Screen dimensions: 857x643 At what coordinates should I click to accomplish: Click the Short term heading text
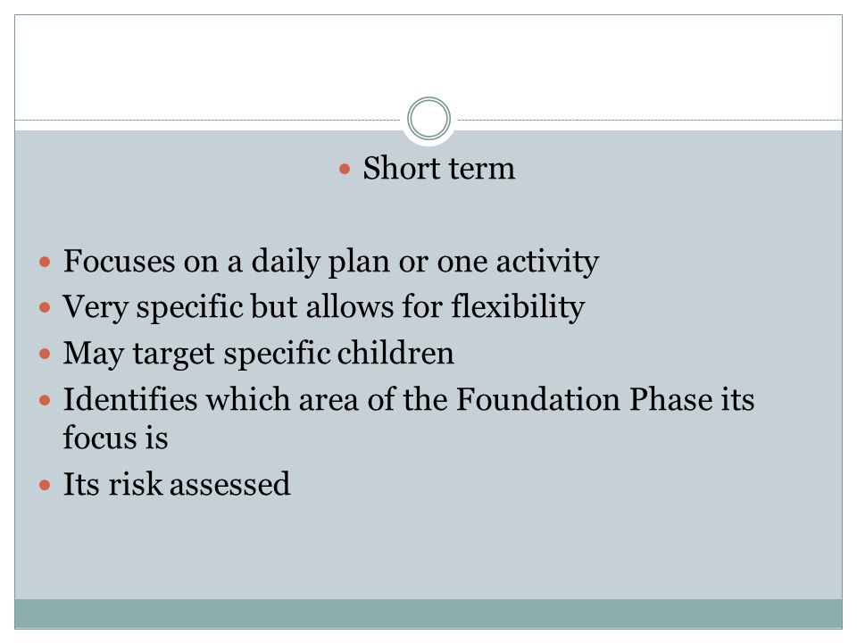click(x=439, y=168)
